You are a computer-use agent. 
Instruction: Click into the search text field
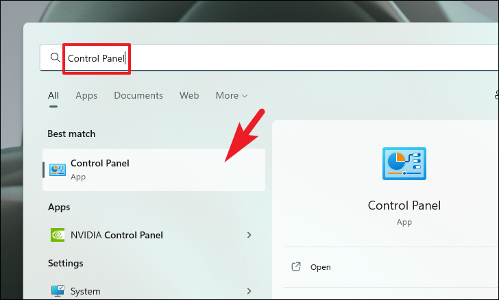pyautogui.click(x=269, y=58)
